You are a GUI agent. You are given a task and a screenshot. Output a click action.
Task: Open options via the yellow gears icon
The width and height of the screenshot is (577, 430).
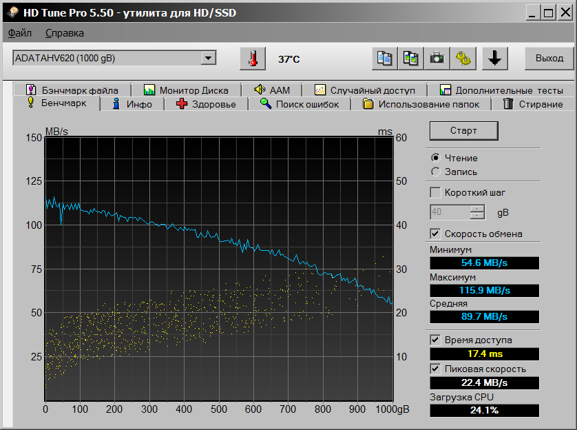click(x=463, y=59)
